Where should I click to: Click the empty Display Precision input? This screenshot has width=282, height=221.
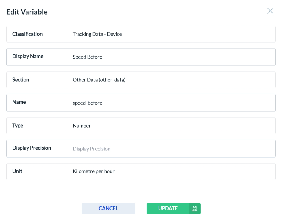[x=172, y=149]
